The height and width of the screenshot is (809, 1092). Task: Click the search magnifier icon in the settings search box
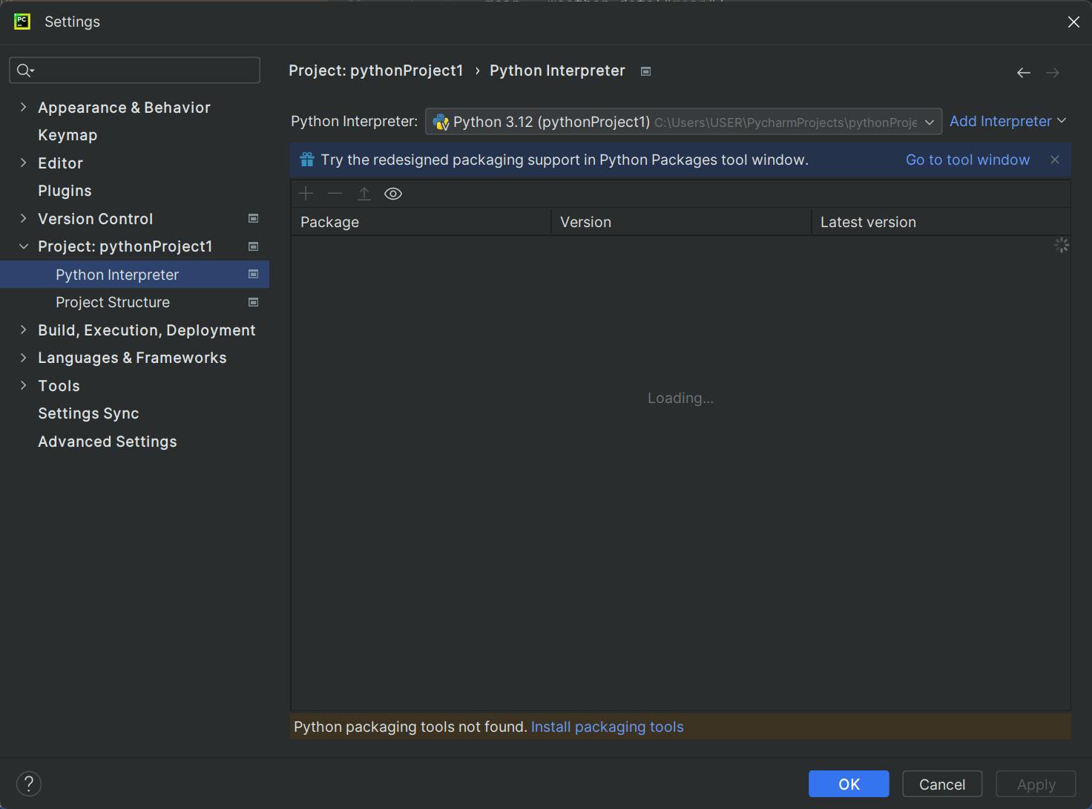click(25, 71)
